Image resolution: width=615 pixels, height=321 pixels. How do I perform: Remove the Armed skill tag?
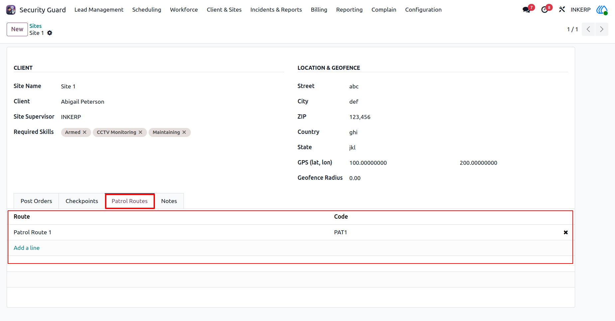coord(85,132)
